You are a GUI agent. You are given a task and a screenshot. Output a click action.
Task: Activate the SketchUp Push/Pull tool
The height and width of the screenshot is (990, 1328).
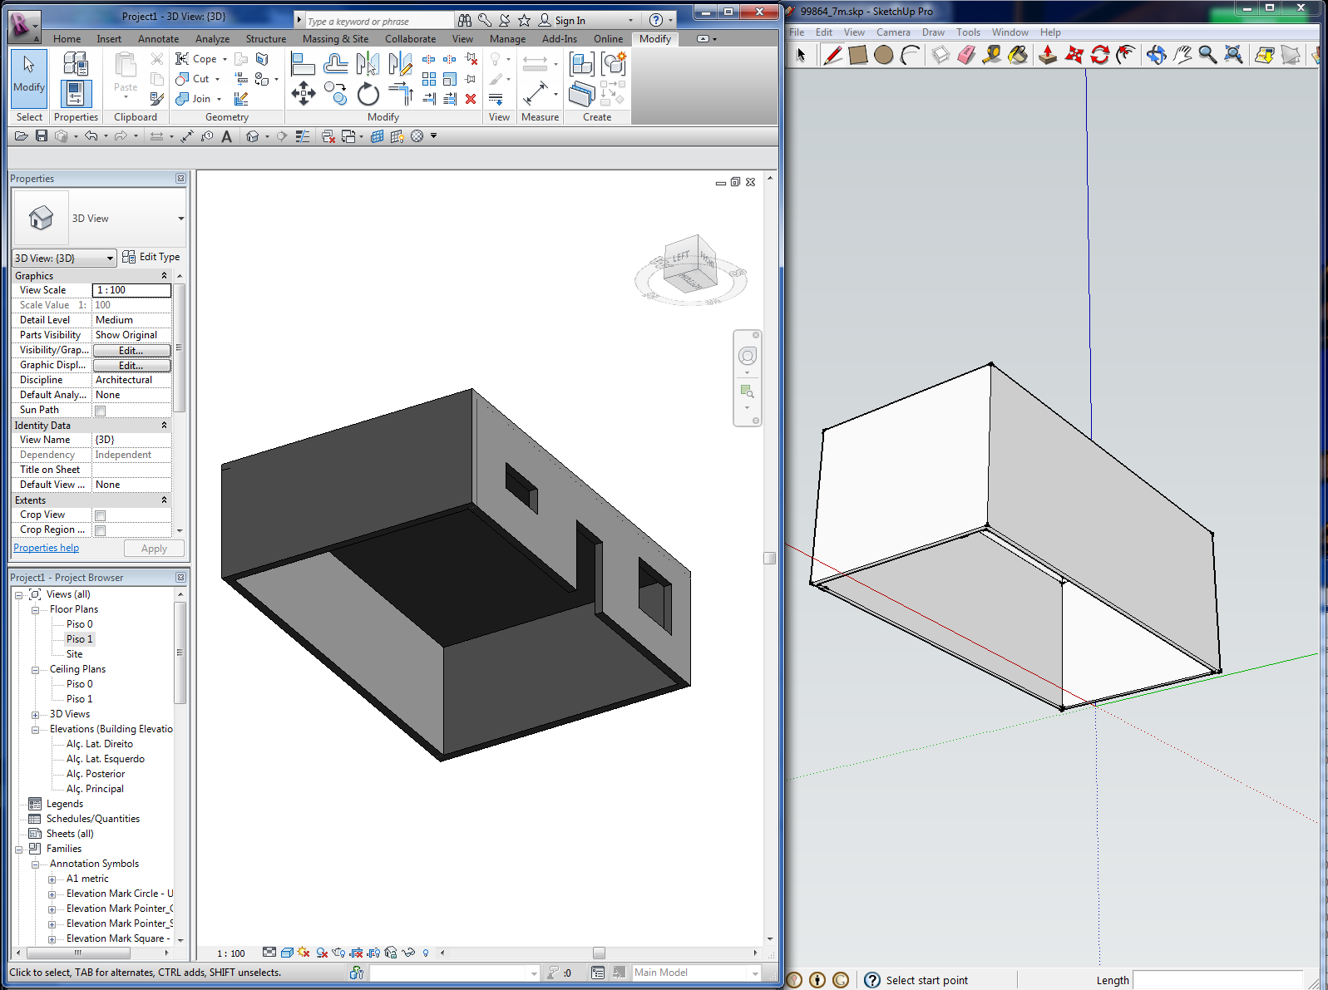[x=1048, y=55]
